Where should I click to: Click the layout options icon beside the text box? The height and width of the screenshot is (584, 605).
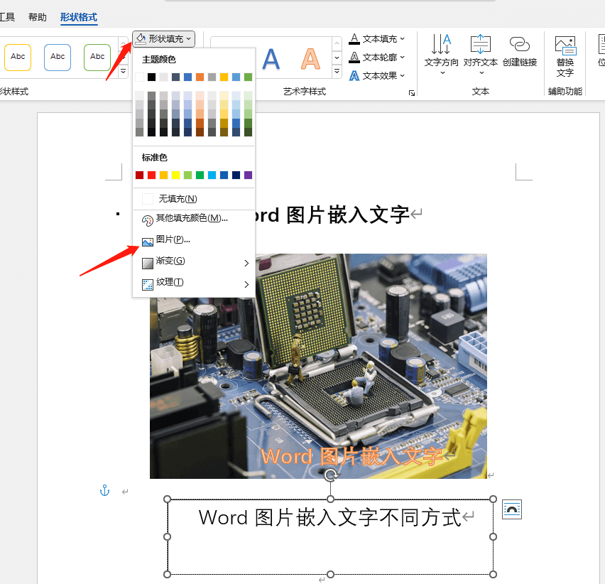(512, 509)
